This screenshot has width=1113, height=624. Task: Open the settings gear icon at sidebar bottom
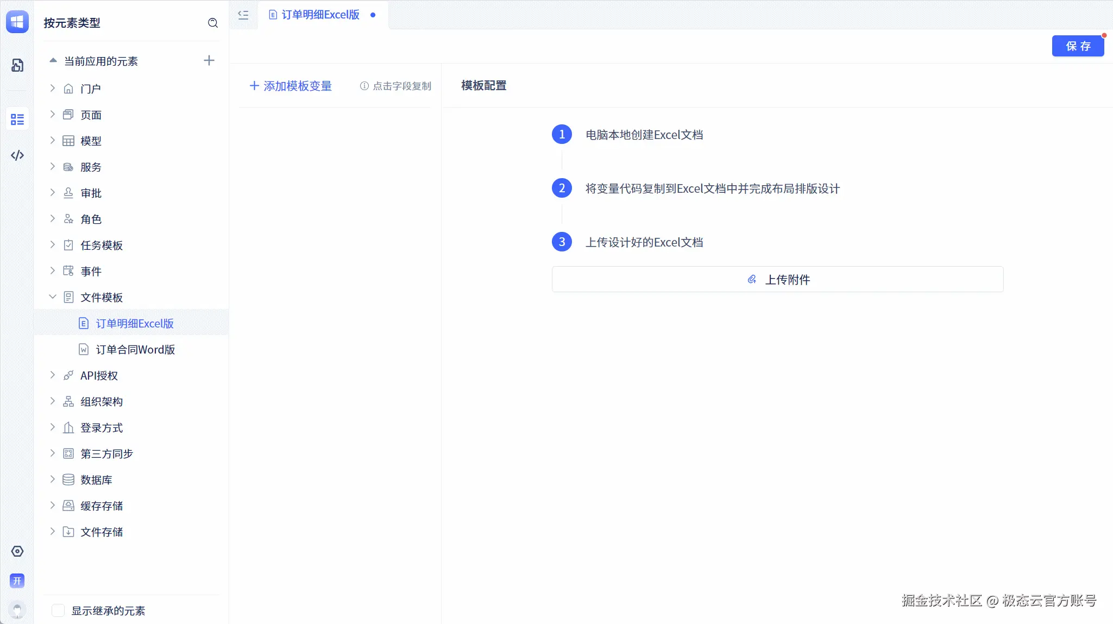[17, 551]
